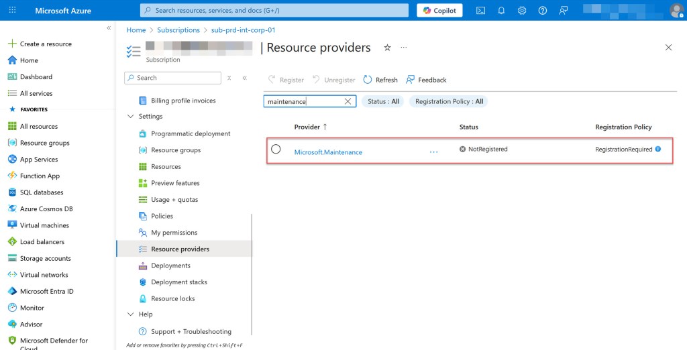Image resolution: width=687 pixels, height=350 pixels.
Task: Open Resource locks menu item
Action: tap(172, 298)
